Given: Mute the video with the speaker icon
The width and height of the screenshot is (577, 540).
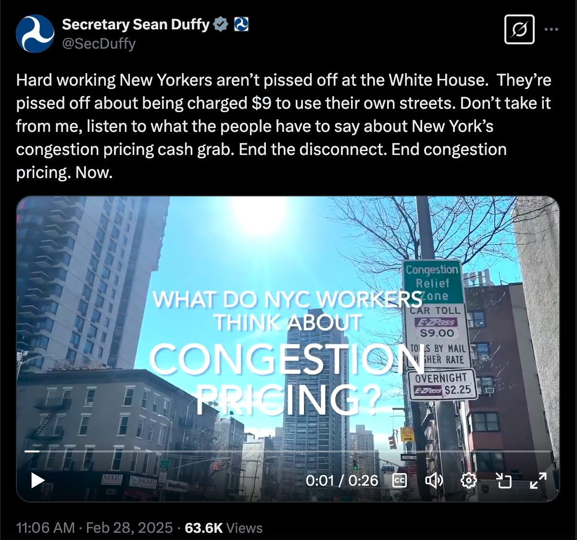Looking at the screenshot, I should point(434,480).
